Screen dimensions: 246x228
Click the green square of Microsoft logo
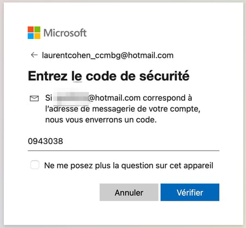tap(37, 29)
